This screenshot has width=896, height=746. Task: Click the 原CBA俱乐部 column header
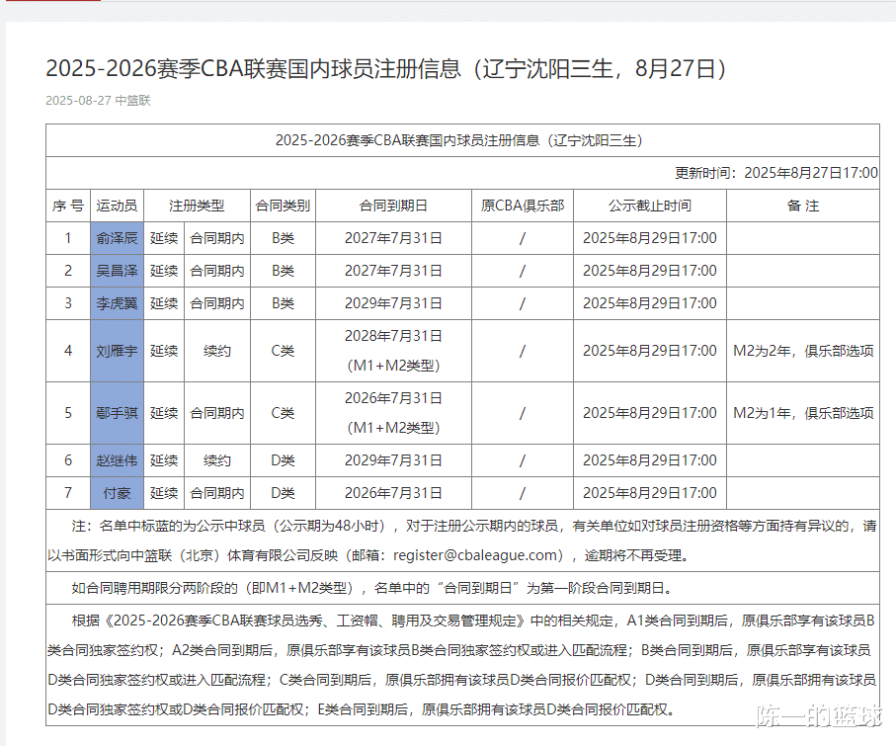523,206
